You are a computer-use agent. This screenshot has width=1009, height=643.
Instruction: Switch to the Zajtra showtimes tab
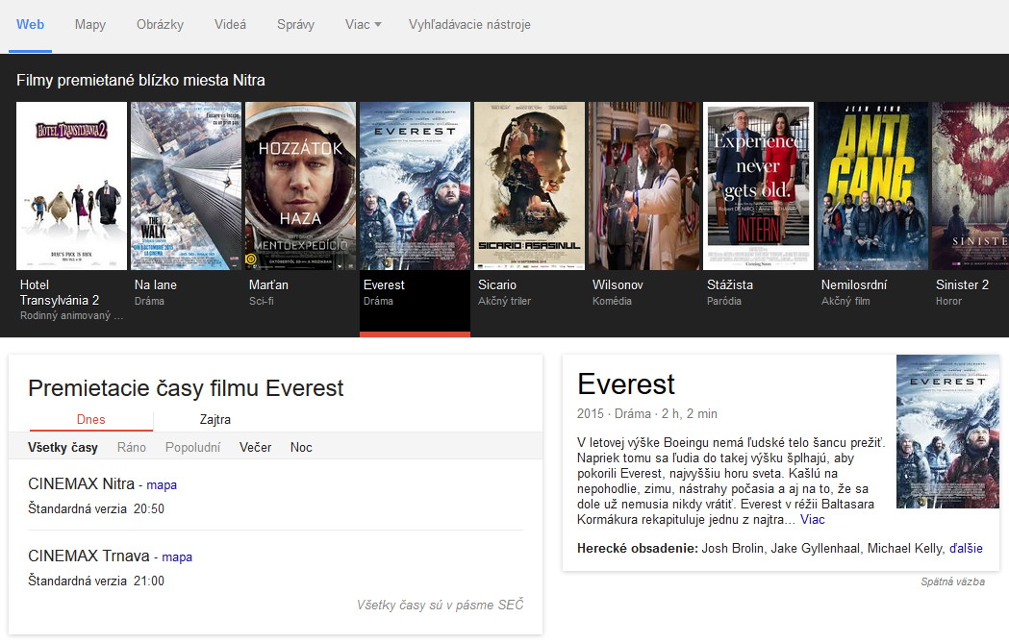214,419
